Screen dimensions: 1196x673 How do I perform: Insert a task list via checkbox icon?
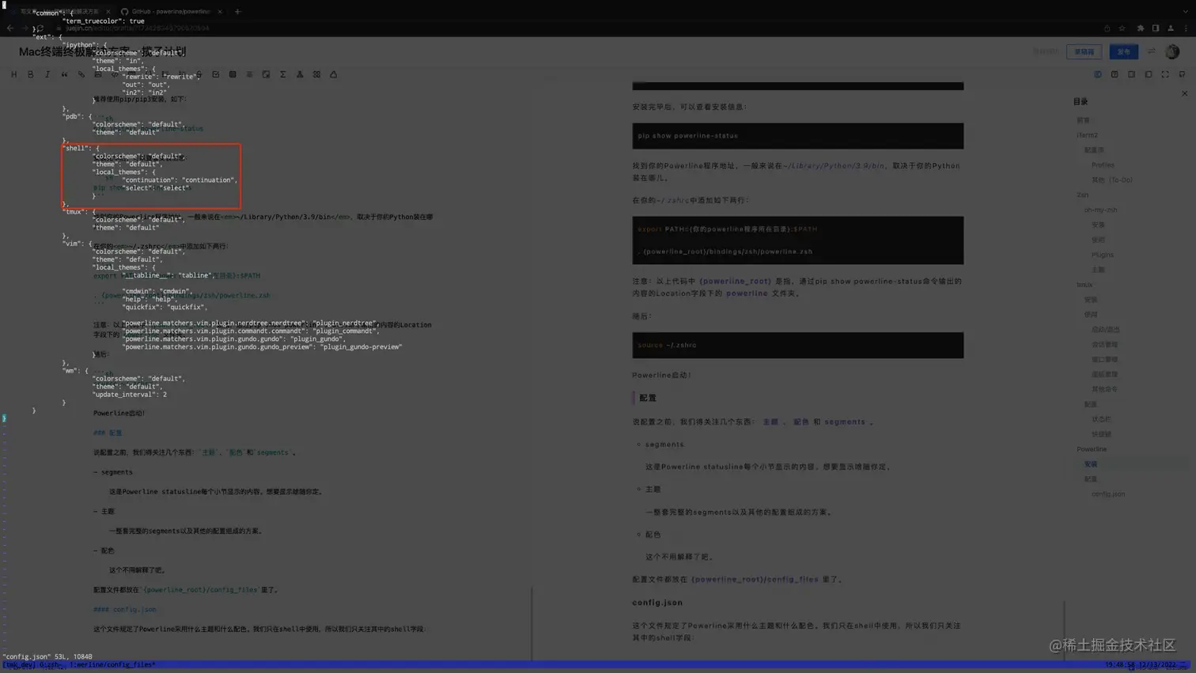[215, 74]
